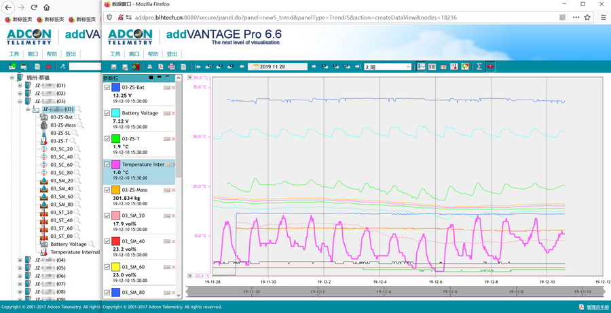
Task: Expand the JZ (04) tree node
Action: point(20,260)
